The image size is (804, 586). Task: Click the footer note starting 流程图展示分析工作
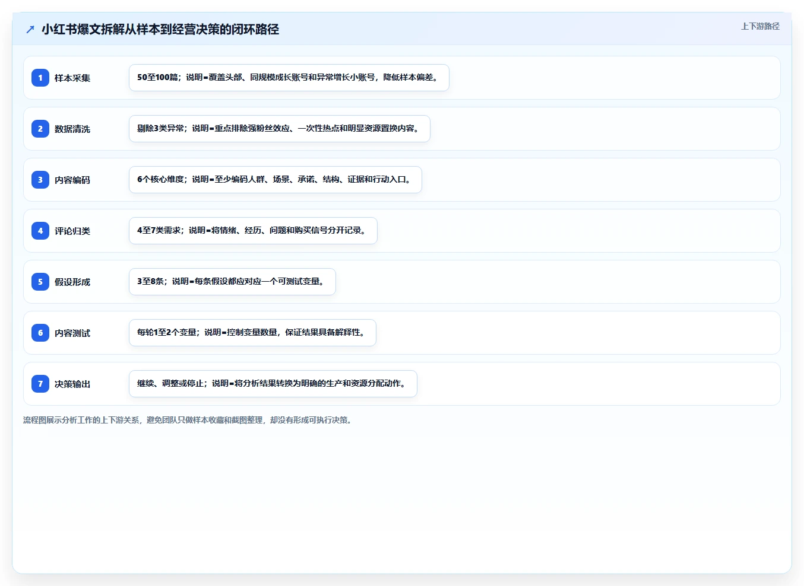point(189,420)
